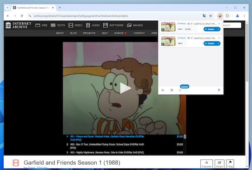
Task: Click the thumbnail of the first detected video
Action: [x=168, y=27]
